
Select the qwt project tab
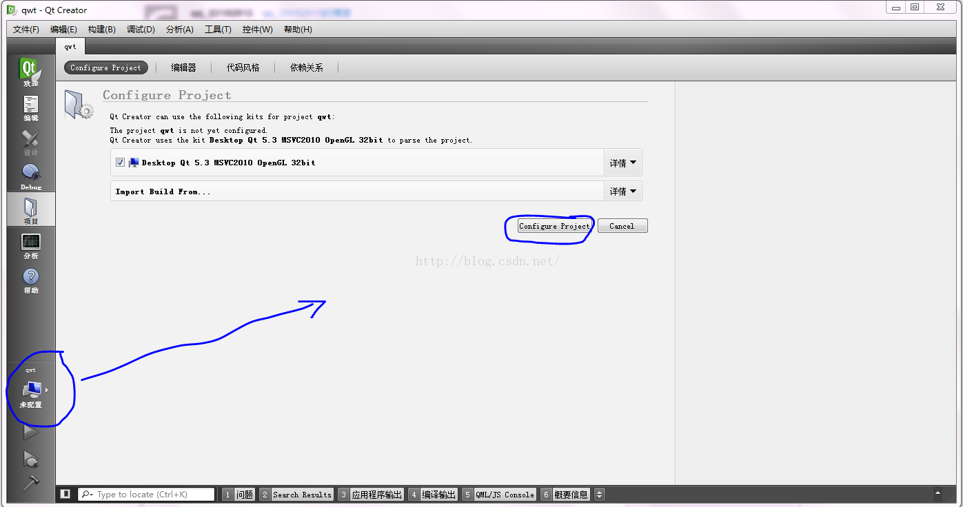70,46
